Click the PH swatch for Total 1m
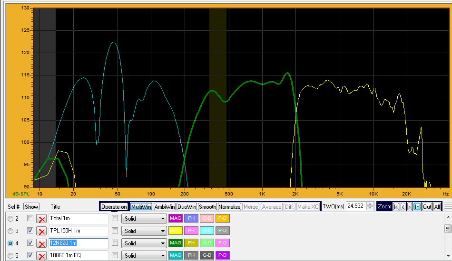 click(x=191, y=218)
